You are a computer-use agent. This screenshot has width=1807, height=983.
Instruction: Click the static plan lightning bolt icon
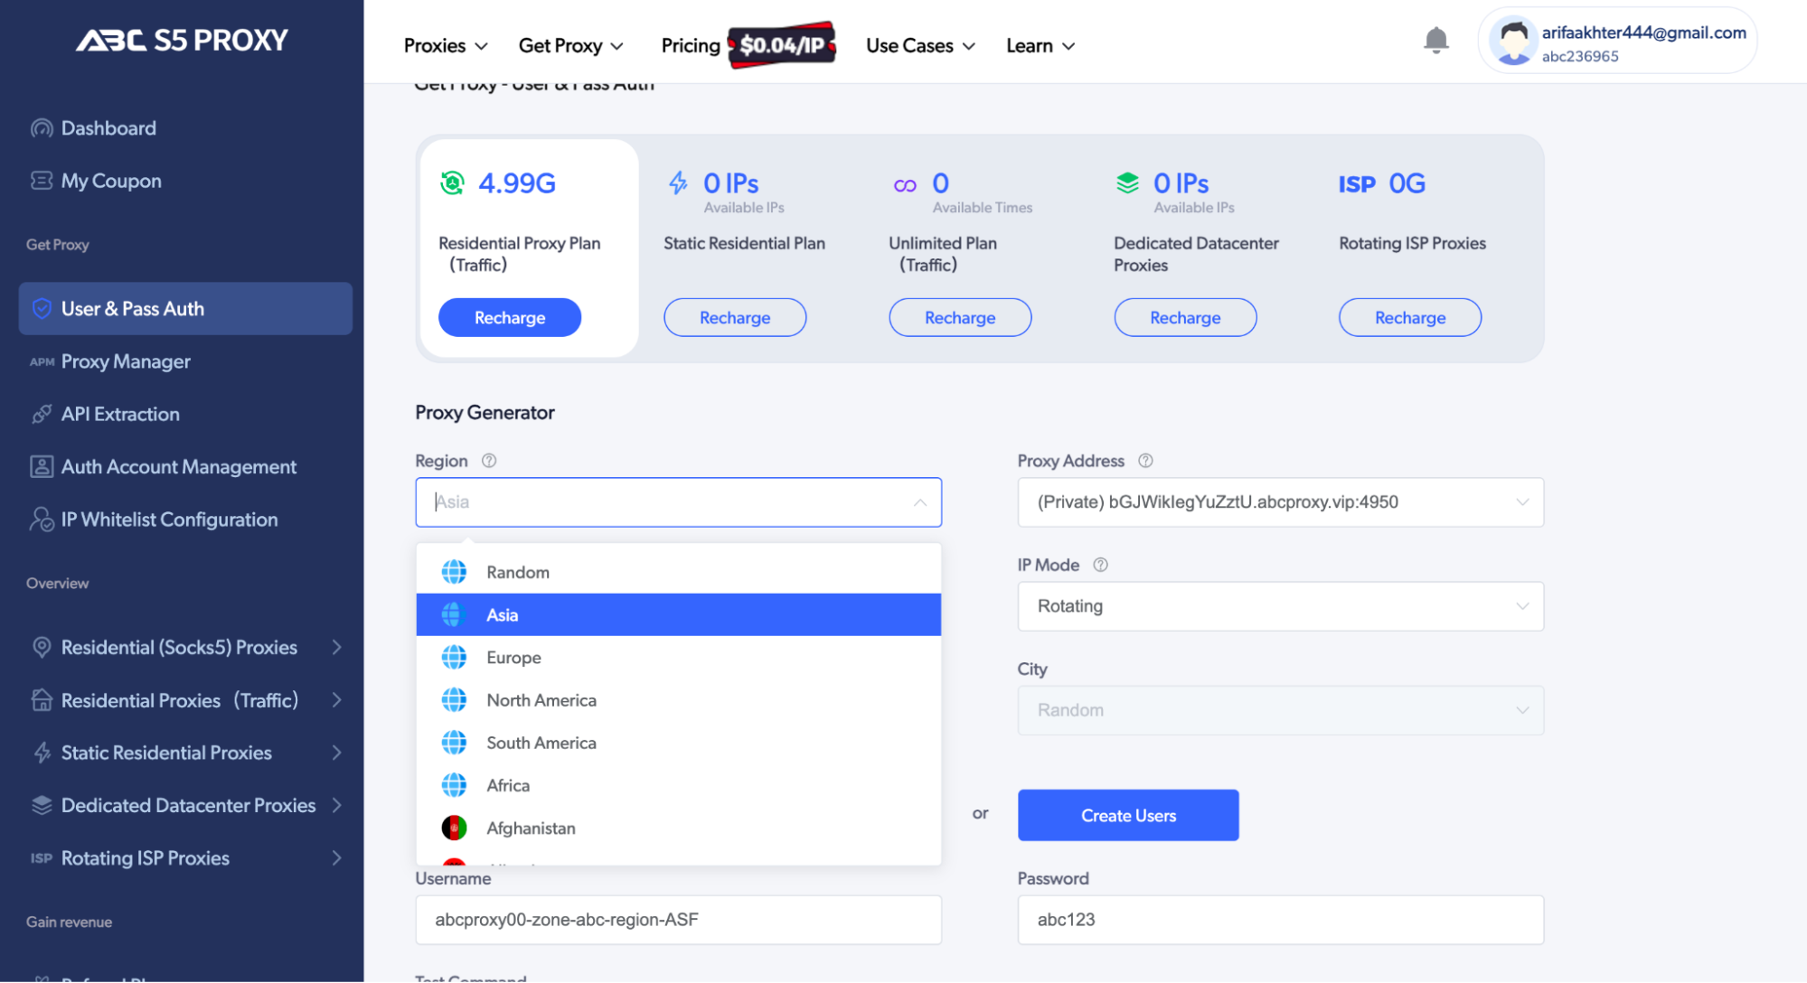point(678,183)
